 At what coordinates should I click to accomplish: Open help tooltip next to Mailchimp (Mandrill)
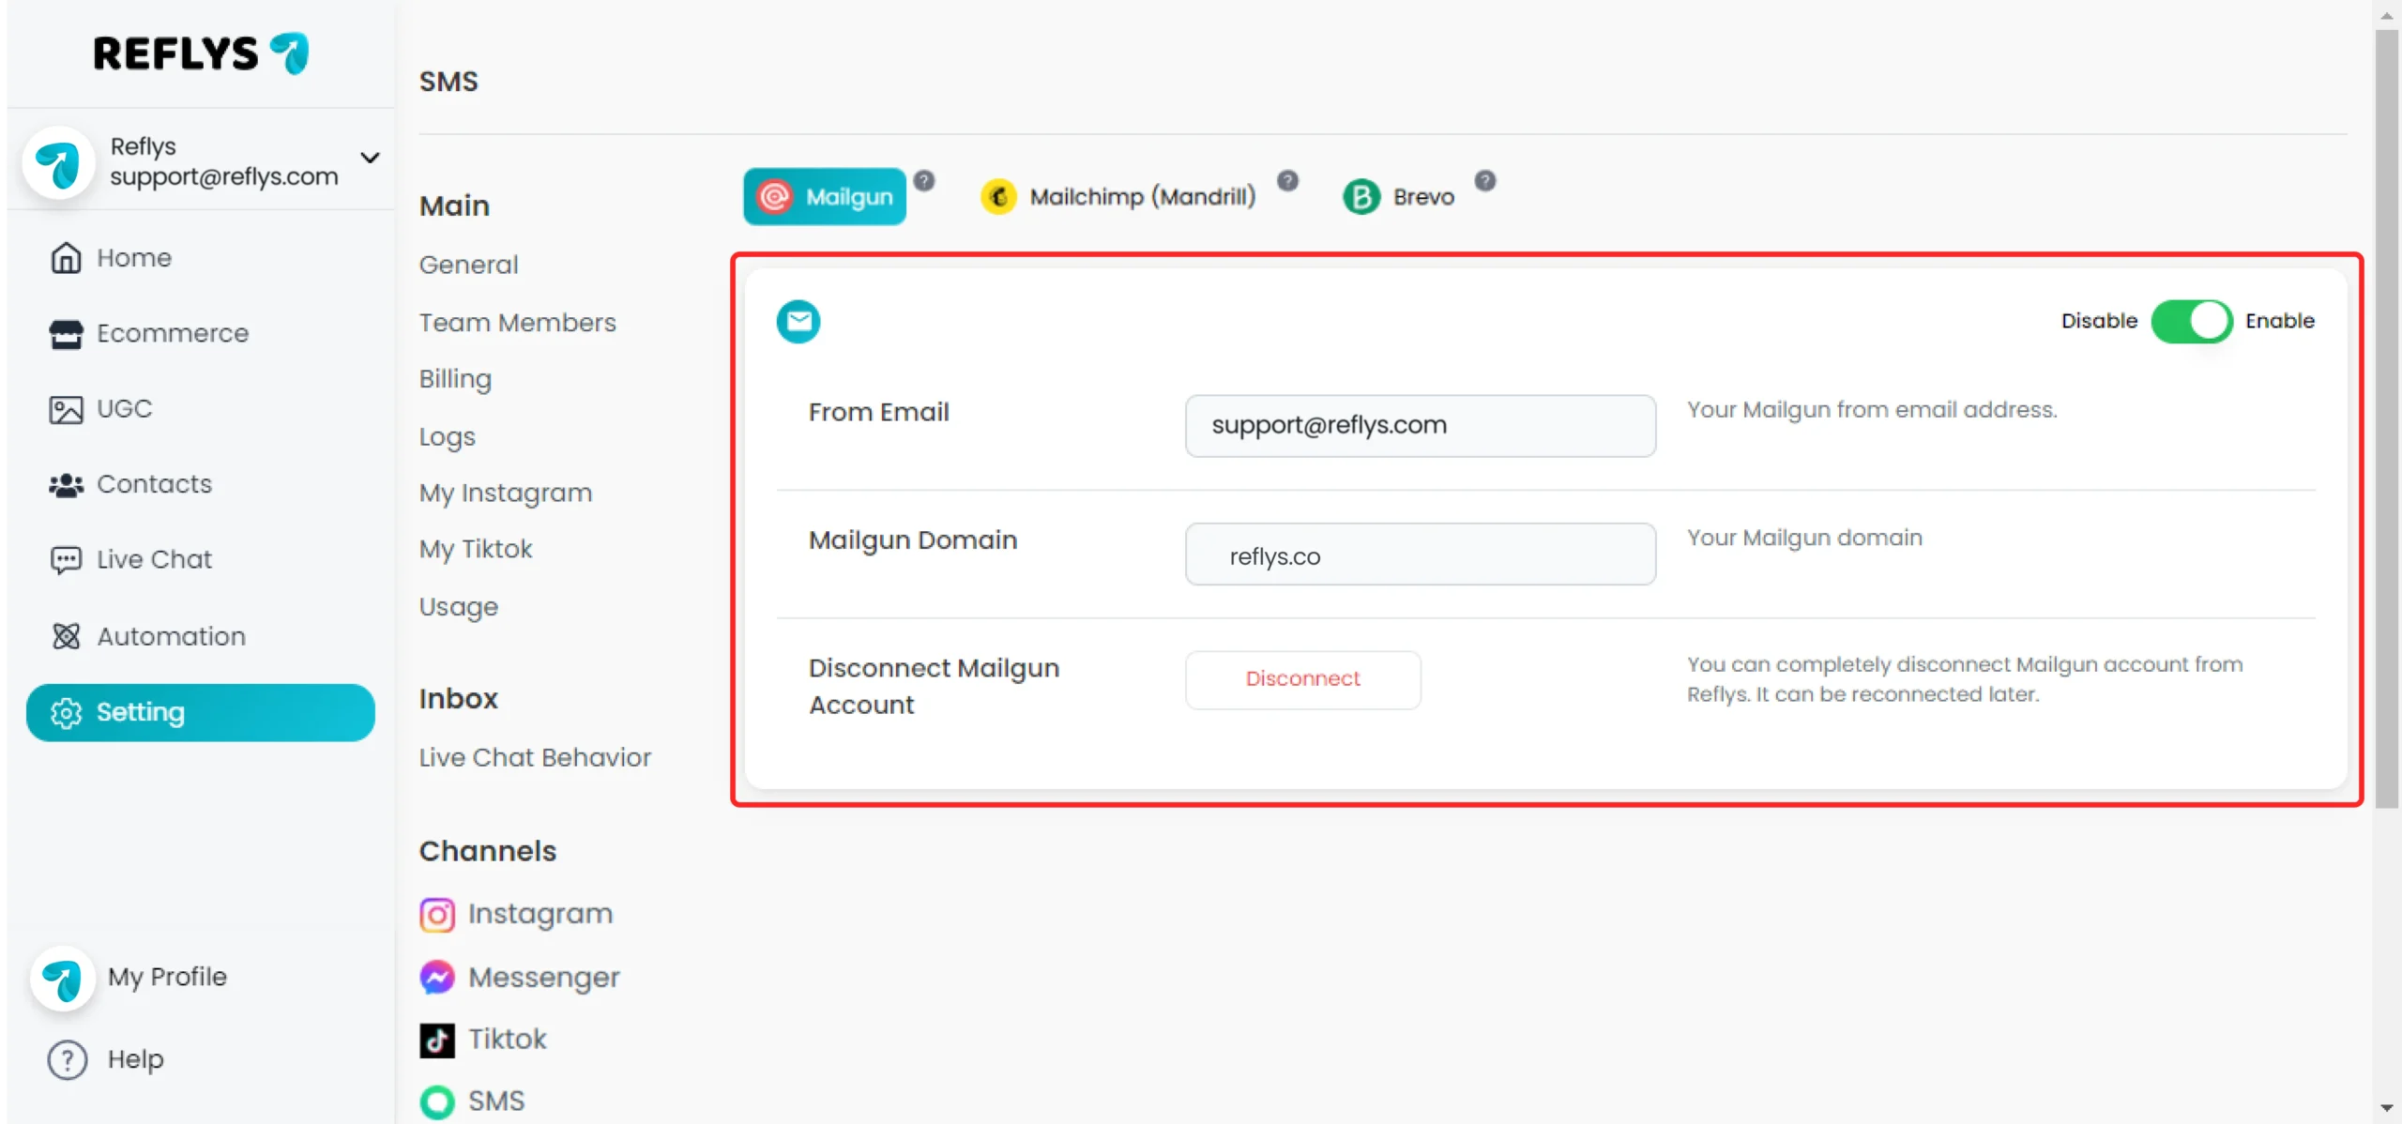click(1287, 180)
